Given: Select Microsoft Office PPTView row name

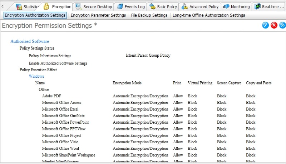Looking at the screenshot, I should 64,129.
